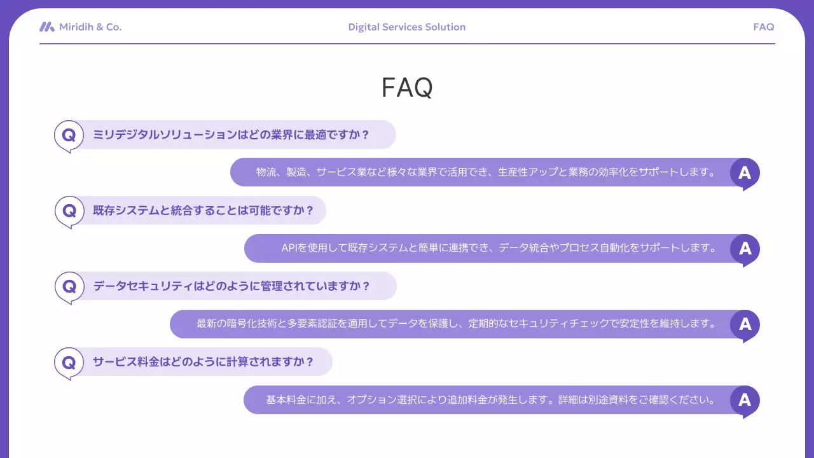Click the A icon for the pricing answer
This screenshot has width=814, height=458.
[745, 399]
